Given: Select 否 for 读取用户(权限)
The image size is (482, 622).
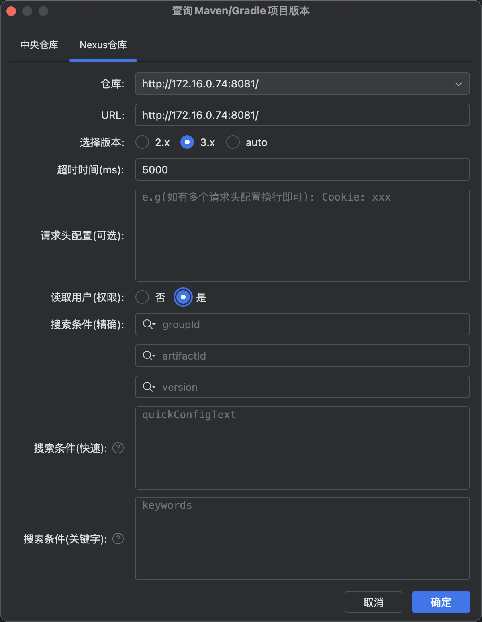Looking at the screenshot, I should point(142,297).
